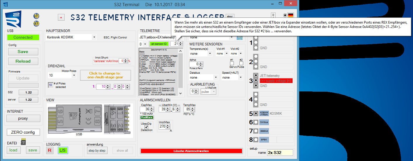Select the GND radio button of port 1
Image resolution: width=413 pixels, height=161 pixels.
click(256, 47)
